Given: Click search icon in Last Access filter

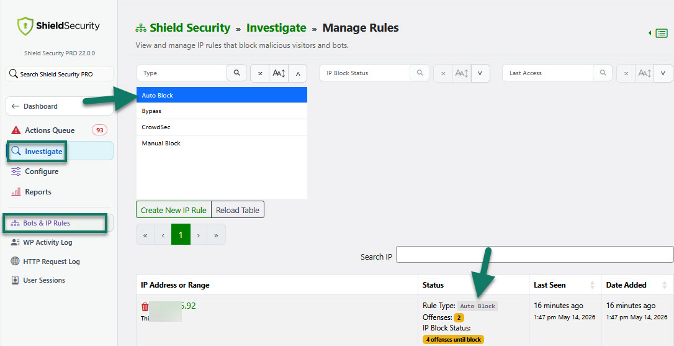Looking at the screenshot, I should click(603, 73).
